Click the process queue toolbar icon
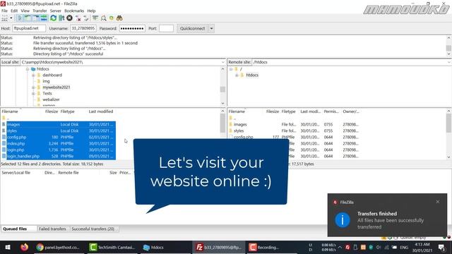The image size is (452, 254). (61, 18)
